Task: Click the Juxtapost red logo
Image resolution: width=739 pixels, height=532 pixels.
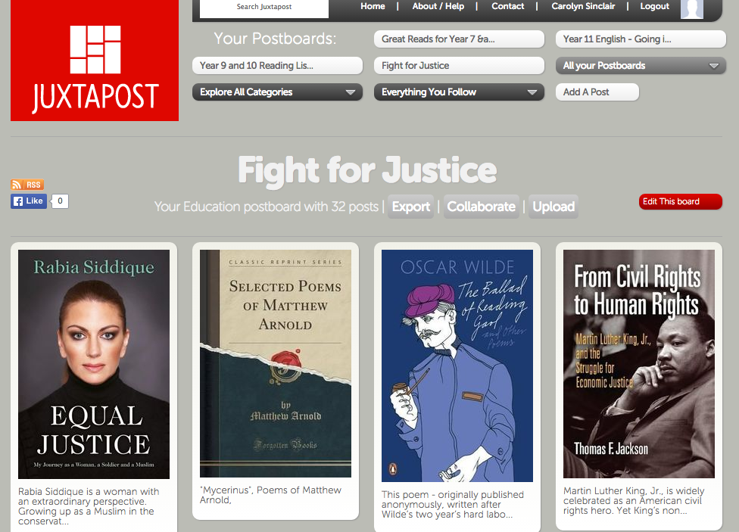Action: point(94,60)
